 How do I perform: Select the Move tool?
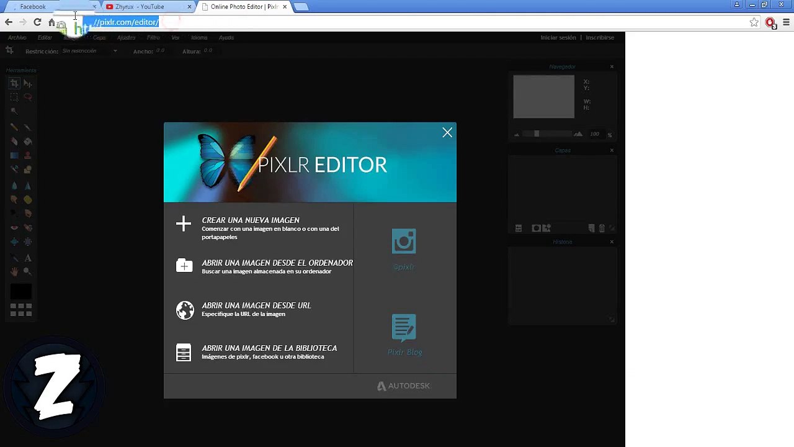pos(28,83)
